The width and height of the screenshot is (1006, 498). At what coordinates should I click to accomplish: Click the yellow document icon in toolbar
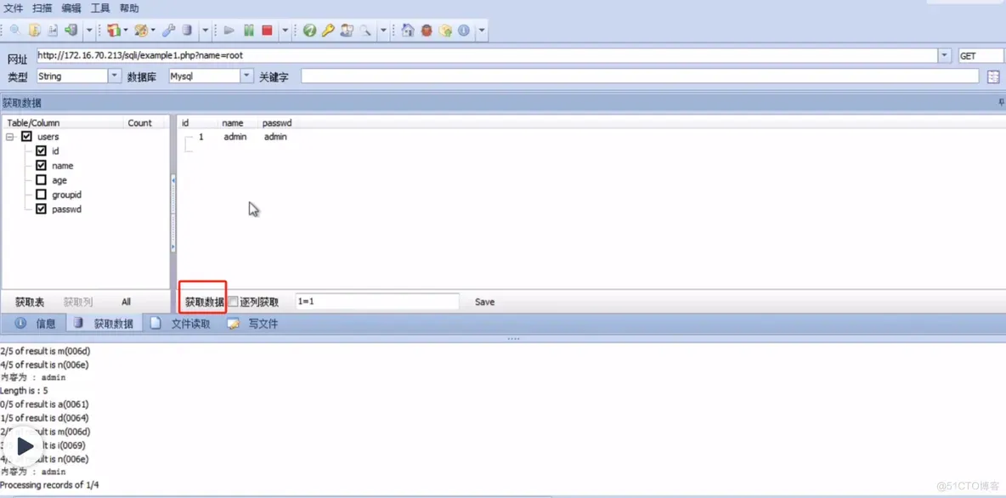click(x=35, y=30)
